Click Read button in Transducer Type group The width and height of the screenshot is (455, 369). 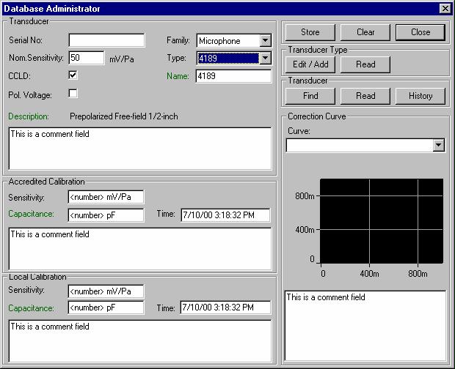365,64
